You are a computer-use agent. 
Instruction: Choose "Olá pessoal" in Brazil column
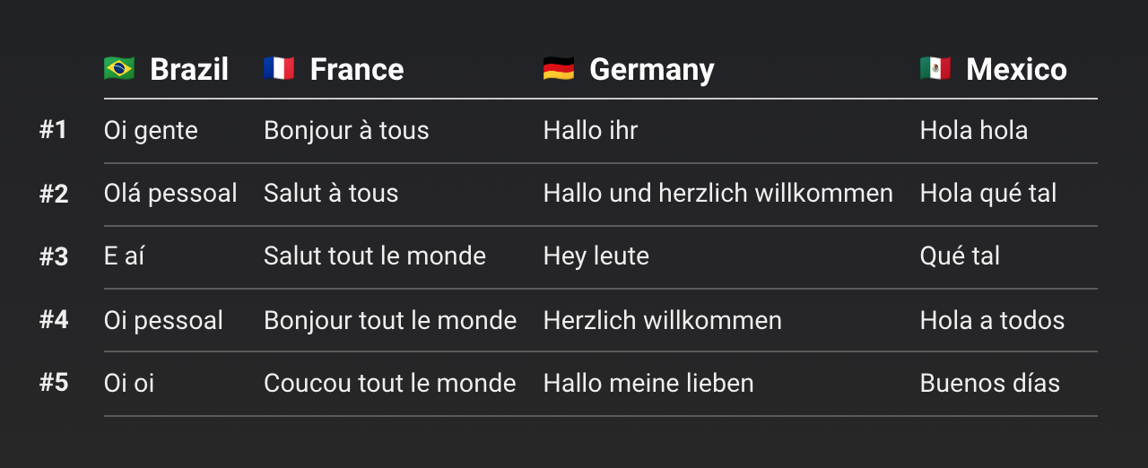(x=170, y=194)
